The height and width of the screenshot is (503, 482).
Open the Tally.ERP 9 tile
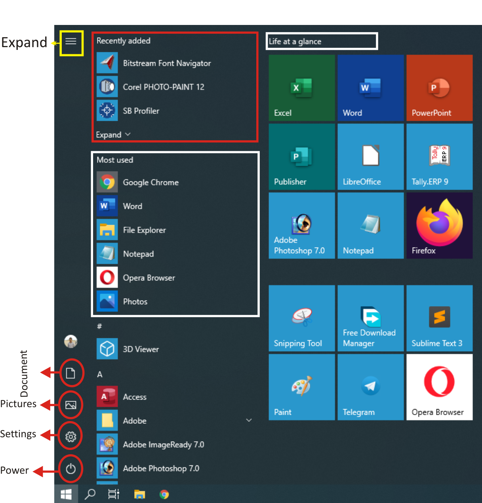click(440, 157)
